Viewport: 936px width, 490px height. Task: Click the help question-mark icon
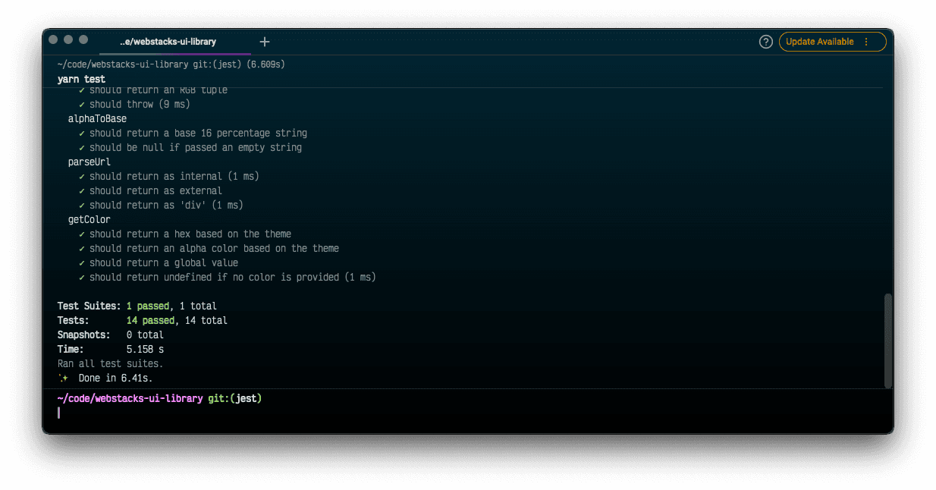tap(765, 42)
